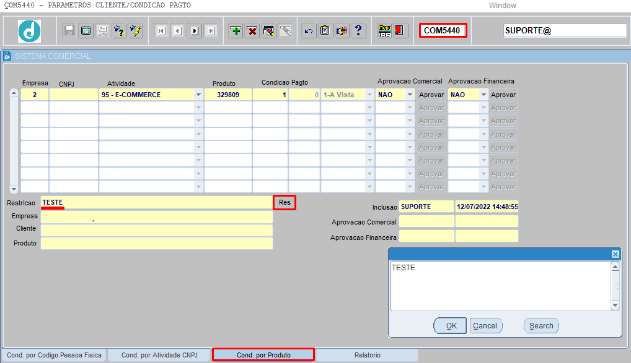This screenshot has width=631, height=363.
Task: Open help question mark icon
Action: [x=358, y=30]
